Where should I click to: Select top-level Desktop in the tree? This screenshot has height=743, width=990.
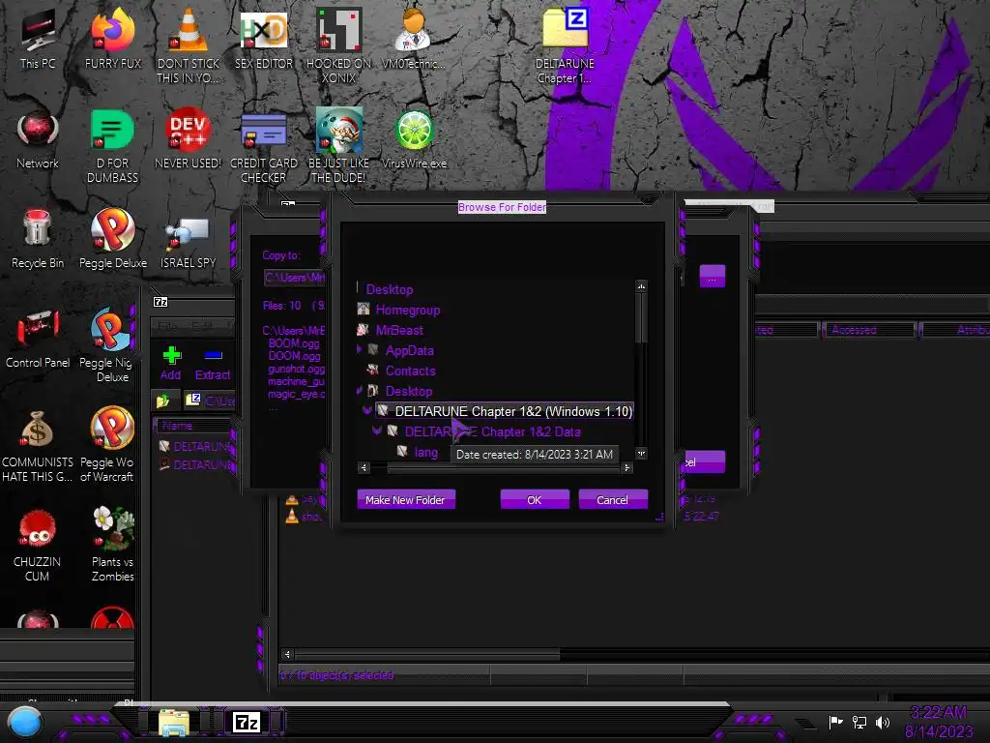click(390, 289)
